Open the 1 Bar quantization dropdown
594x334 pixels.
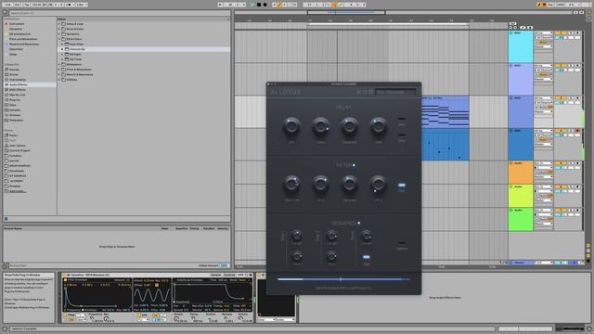click(x=82, y=5)
